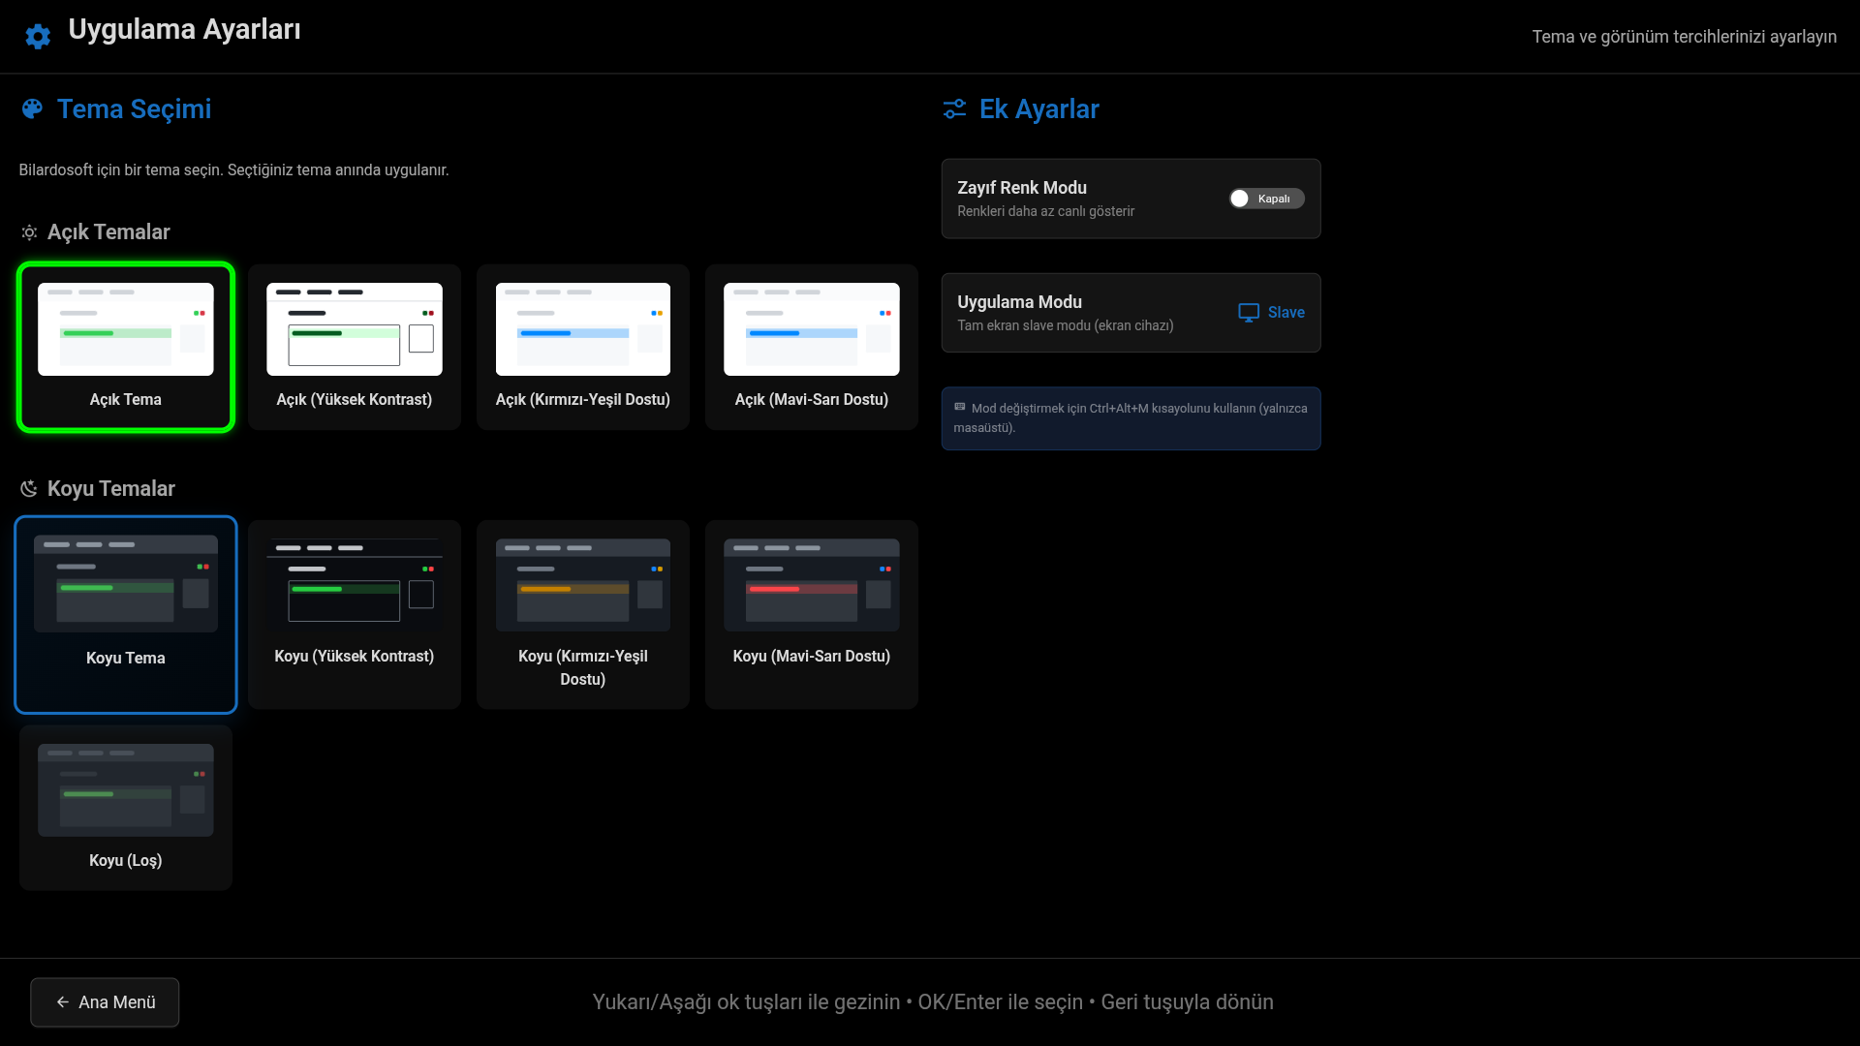1860x1046 pixels.
Task: Apply Açık (Mavi-Sarı Dostu) theme
Action: click(x=812, y=348)
